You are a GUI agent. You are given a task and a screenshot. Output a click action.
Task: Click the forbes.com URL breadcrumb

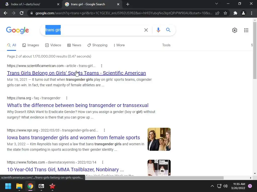[x=52, y=162]
